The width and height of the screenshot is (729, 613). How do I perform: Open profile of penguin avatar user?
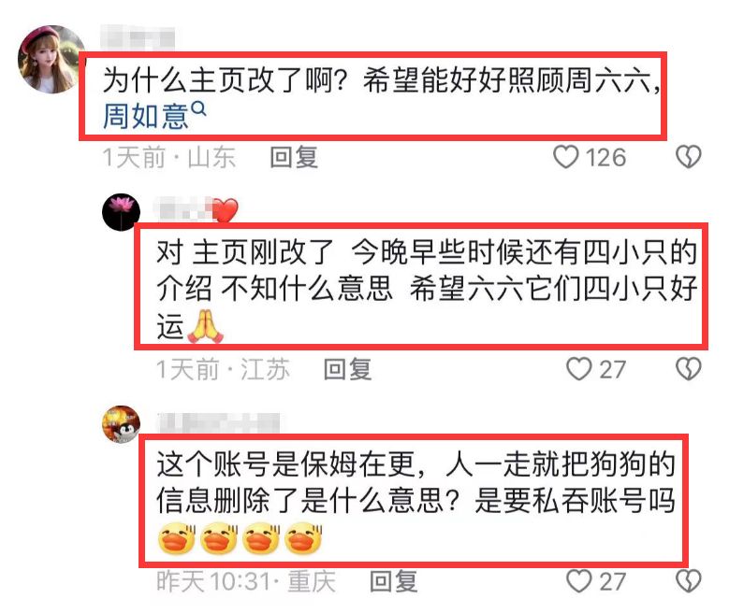(121, 424)
